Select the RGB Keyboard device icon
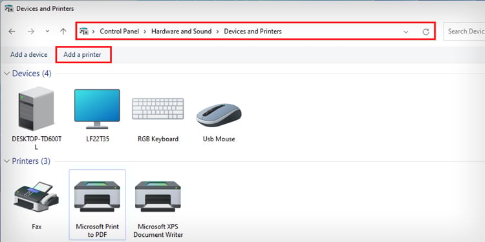 coord(158,108)
